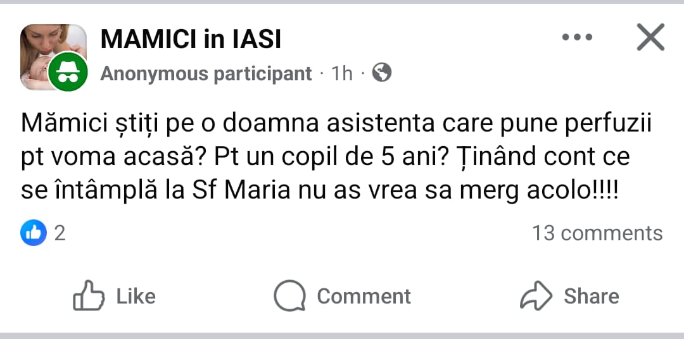Click the post line starting with 'Mămici știți'

coord(336,123)
